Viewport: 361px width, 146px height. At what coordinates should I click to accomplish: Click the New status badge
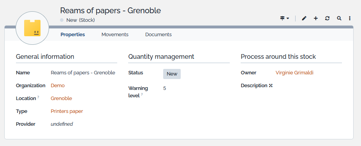tap(172, 74)
